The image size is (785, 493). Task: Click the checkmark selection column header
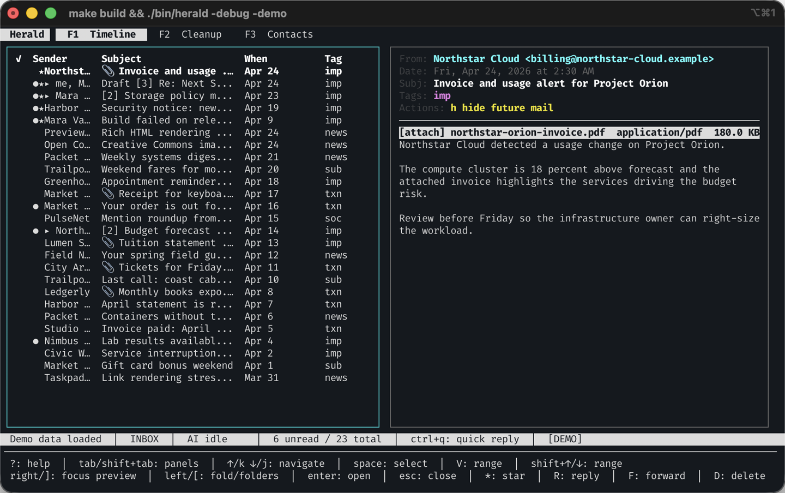click(19, 59)
